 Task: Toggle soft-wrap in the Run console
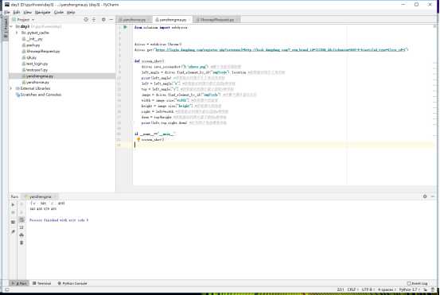(x=21, y=219)
